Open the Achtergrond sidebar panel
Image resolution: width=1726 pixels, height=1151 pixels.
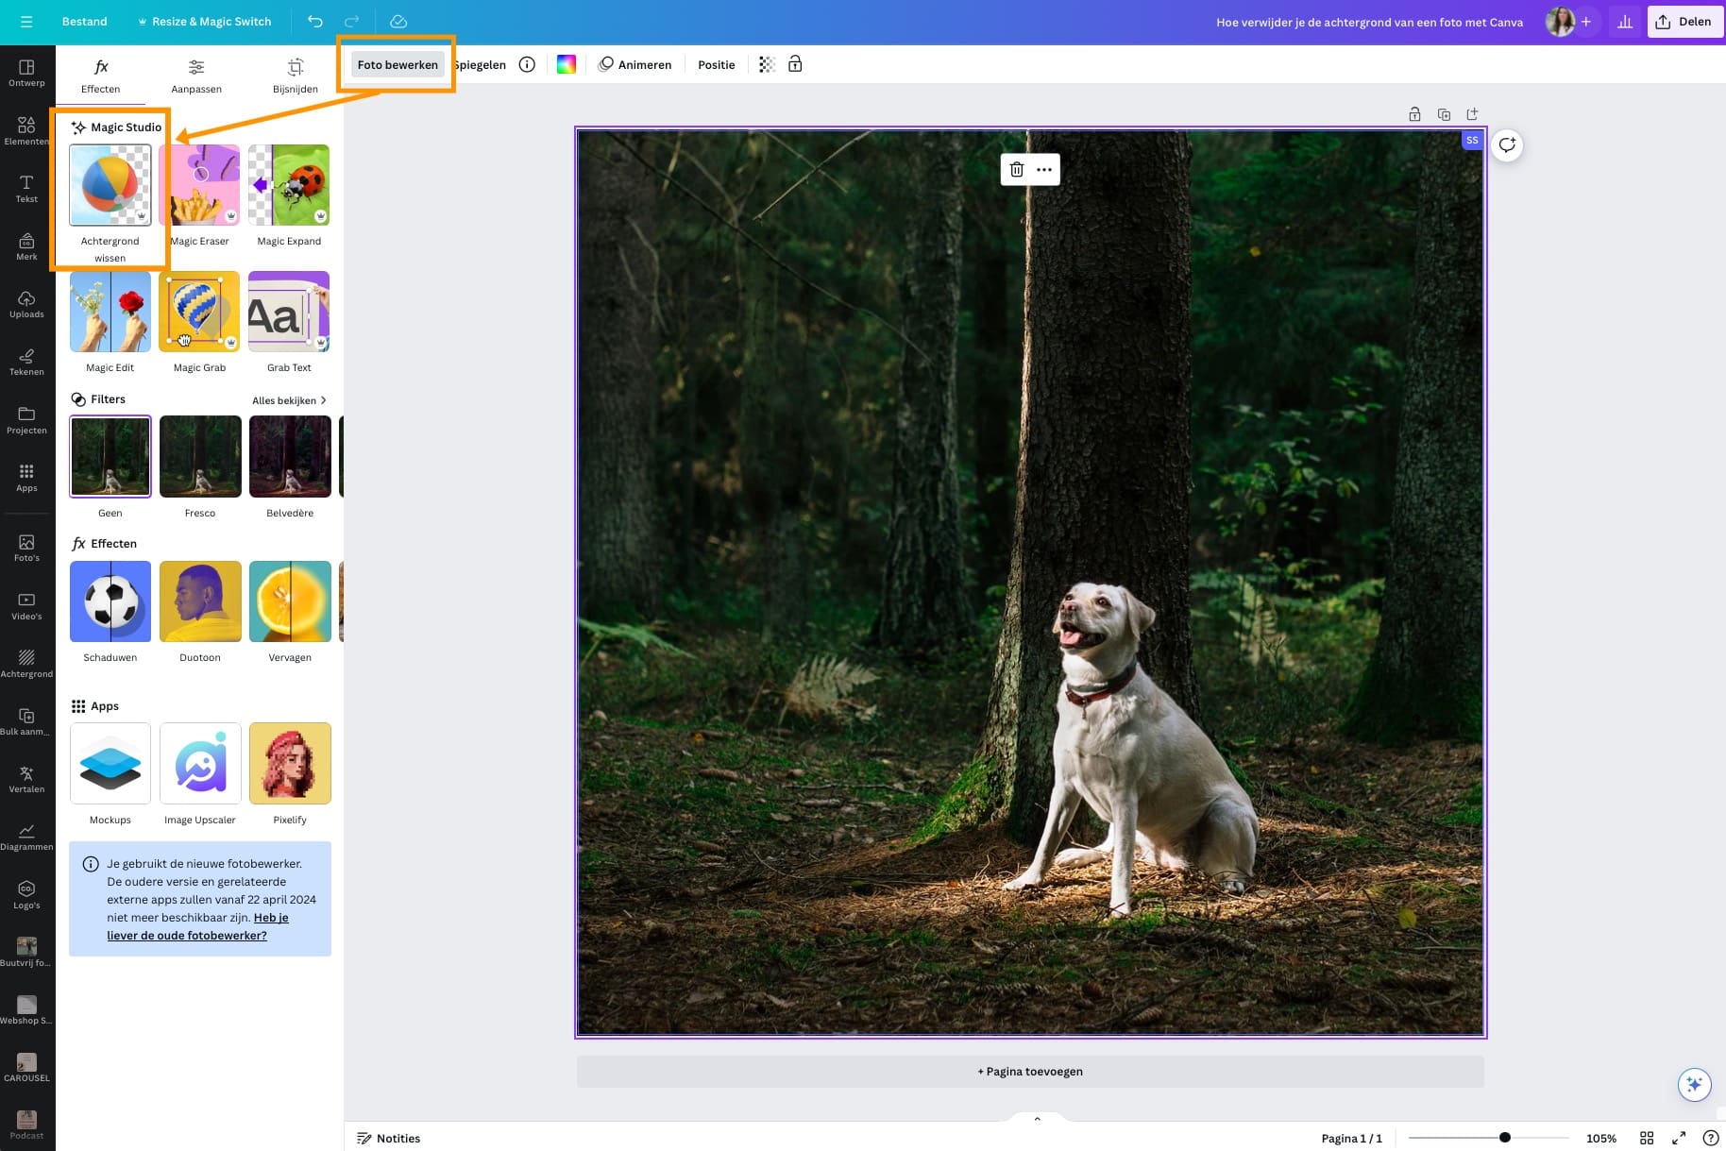pyautogui.click(x=26, y=664)
